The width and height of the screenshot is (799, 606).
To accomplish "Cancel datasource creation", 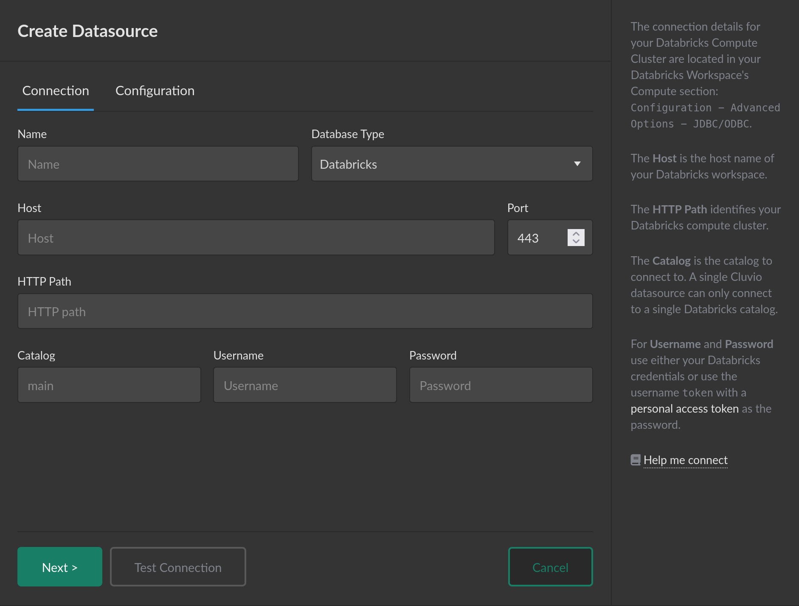I will click(x=550, y=567).
